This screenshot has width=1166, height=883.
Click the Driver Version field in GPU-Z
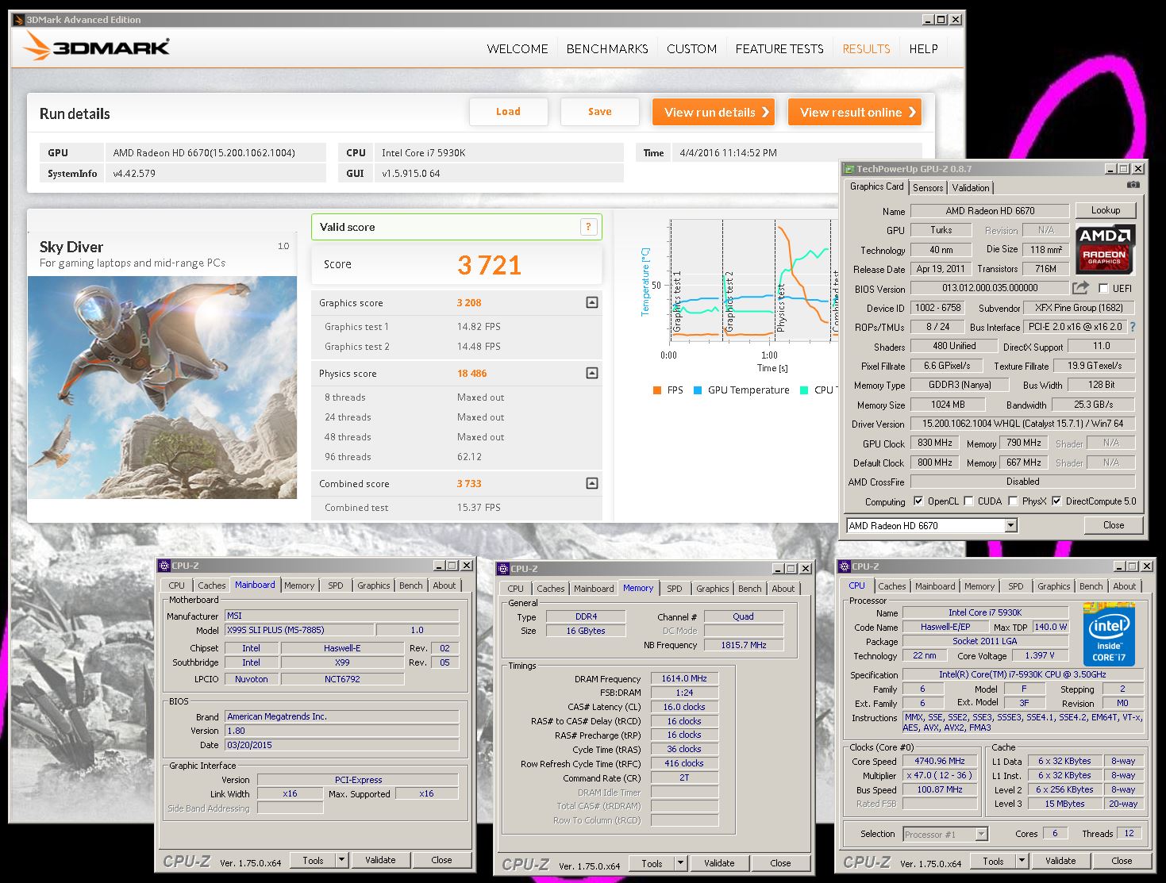click(x=1022, y=424)
